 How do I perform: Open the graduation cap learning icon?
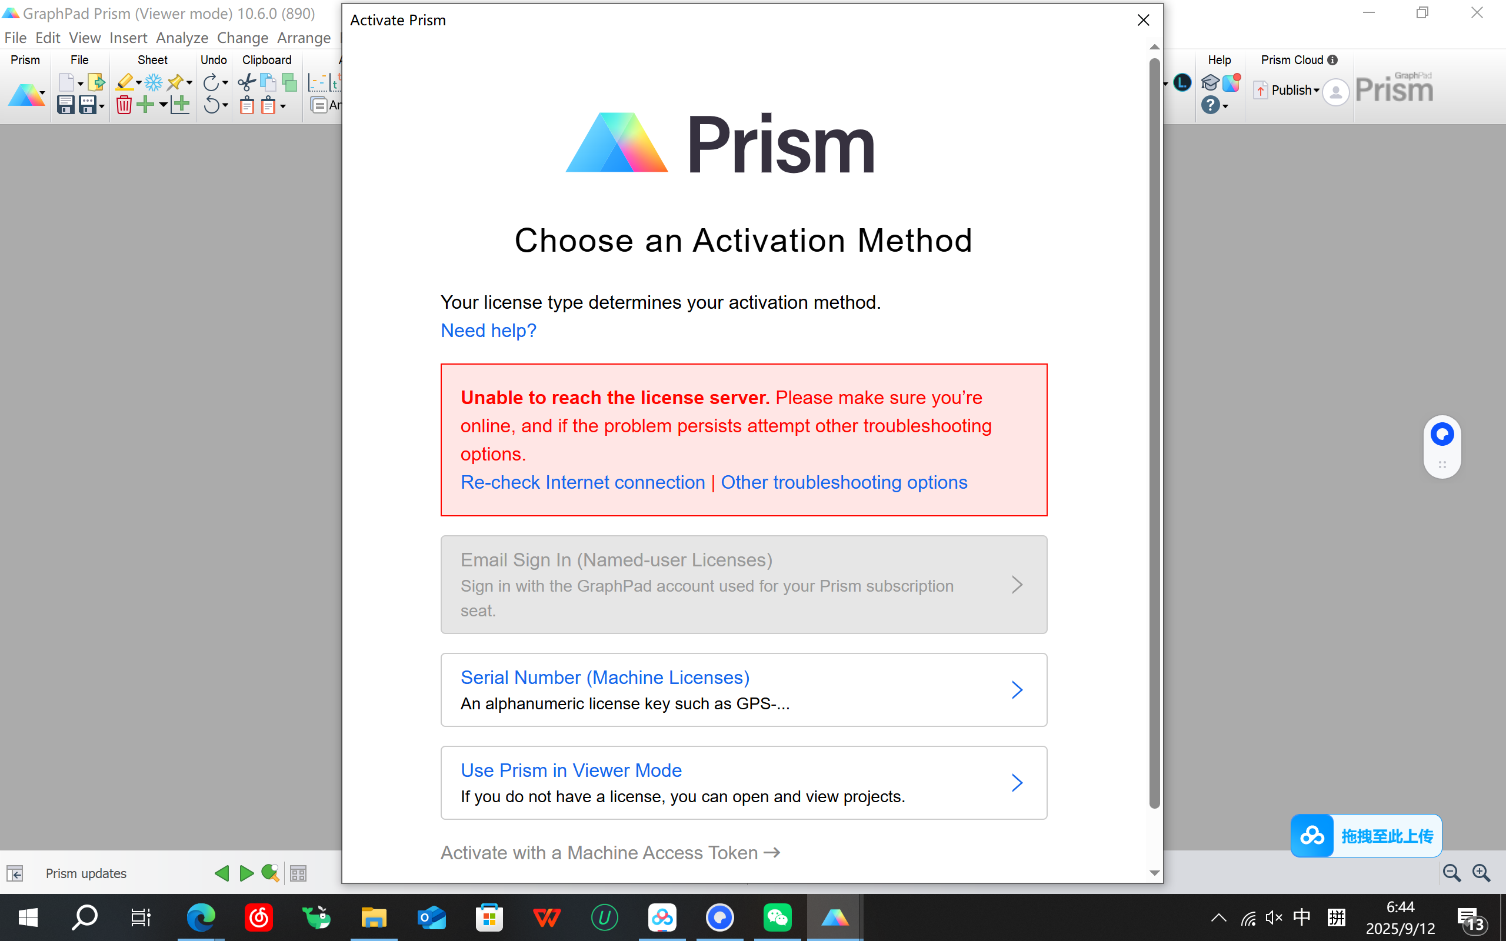(x=1210, y=82)
